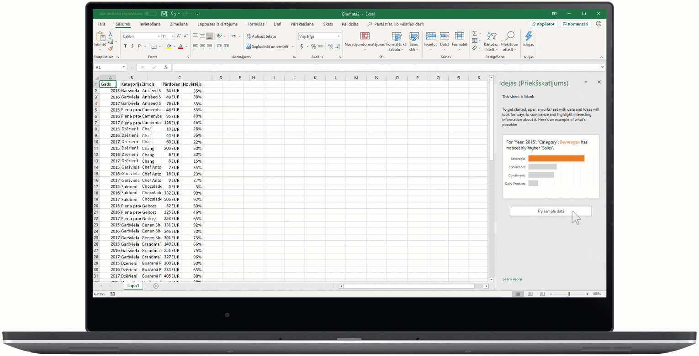
Task: Open Nosacījumformatējums conditional formatting dropdown
Action: (x=365, y=41)
